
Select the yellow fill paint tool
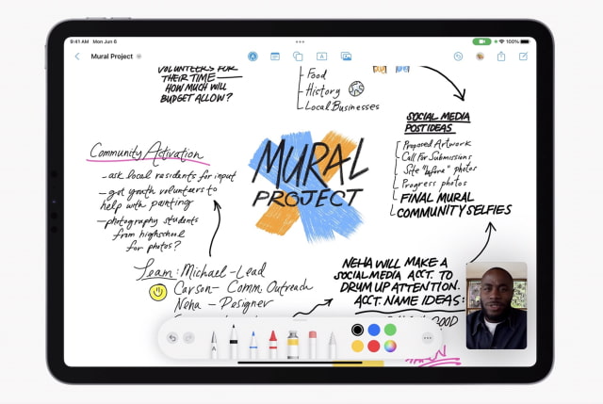pos(293,344)
